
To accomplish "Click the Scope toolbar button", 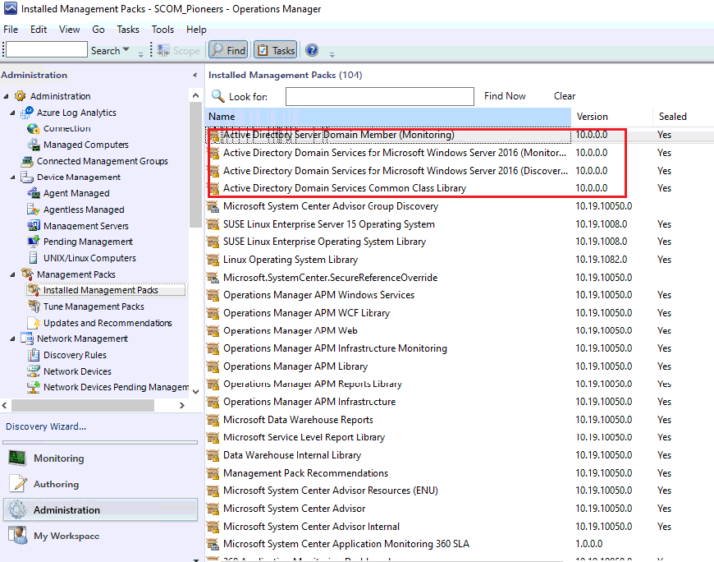I will point(179,51).
